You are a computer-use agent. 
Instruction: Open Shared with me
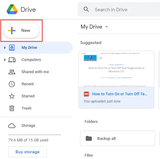[35, 72]
